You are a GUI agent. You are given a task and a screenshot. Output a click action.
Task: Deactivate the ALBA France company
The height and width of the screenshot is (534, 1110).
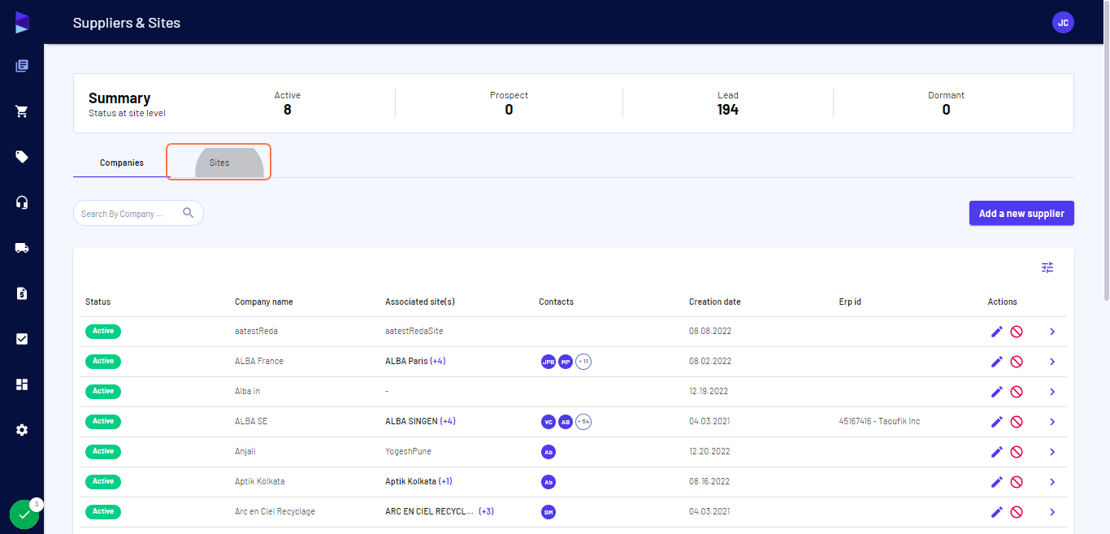coord(1016,362)
